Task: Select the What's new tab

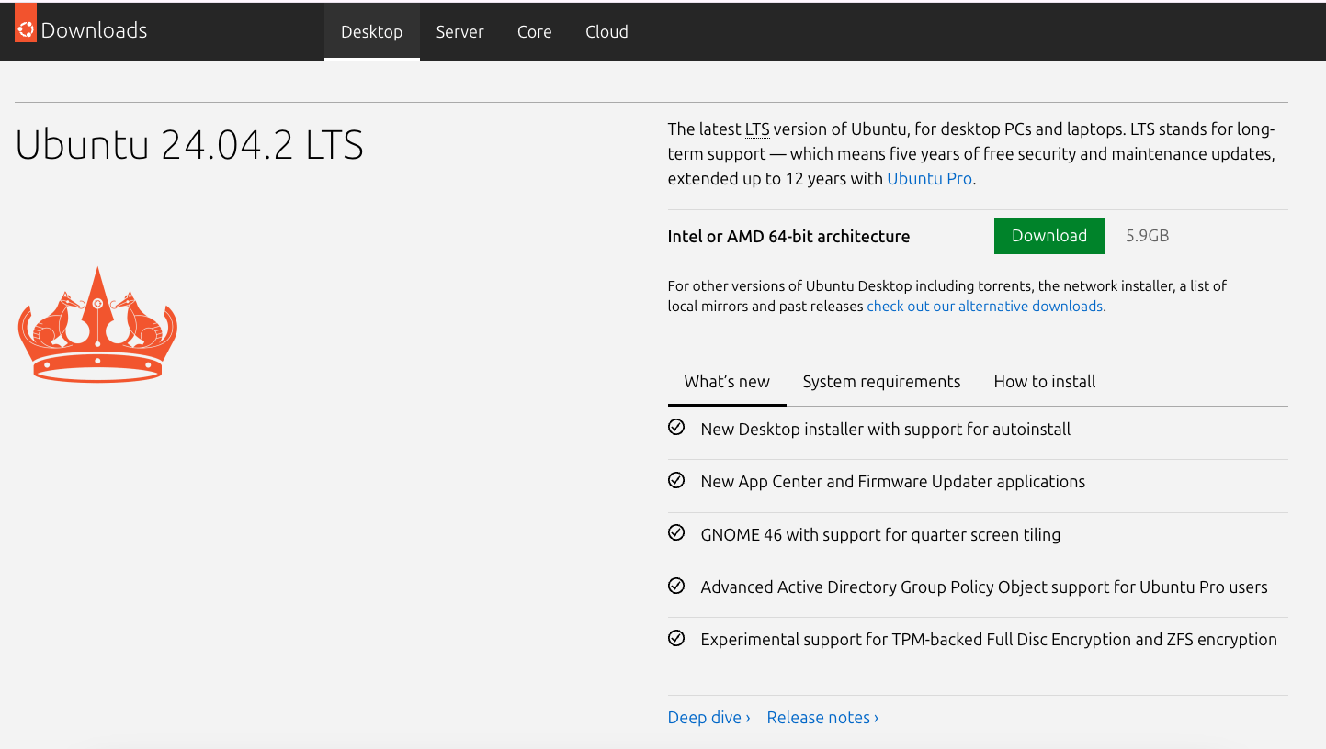Action: click(x=727, y=382)
